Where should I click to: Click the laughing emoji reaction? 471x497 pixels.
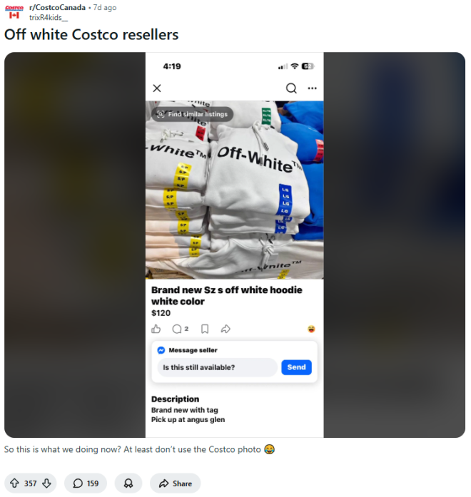coord(311,329)
